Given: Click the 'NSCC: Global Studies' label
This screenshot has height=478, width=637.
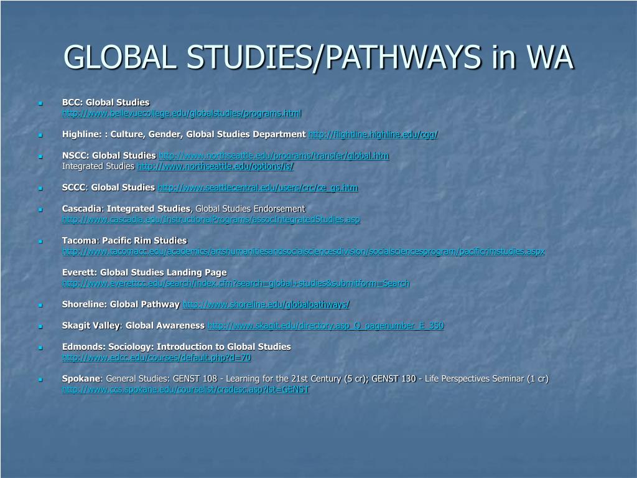Looking at the screenshot, I should [x=109, y=156].
